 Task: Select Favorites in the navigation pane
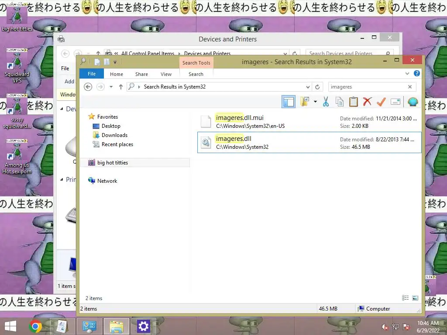(107, 117)
